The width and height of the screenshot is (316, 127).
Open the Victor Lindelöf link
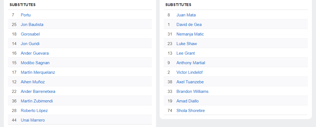pyautogui.click(x=189, y=72)
